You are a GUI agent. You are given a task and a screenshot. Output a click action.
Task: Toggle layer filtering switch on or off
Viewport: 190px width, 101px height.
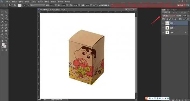tap(189, 12)
